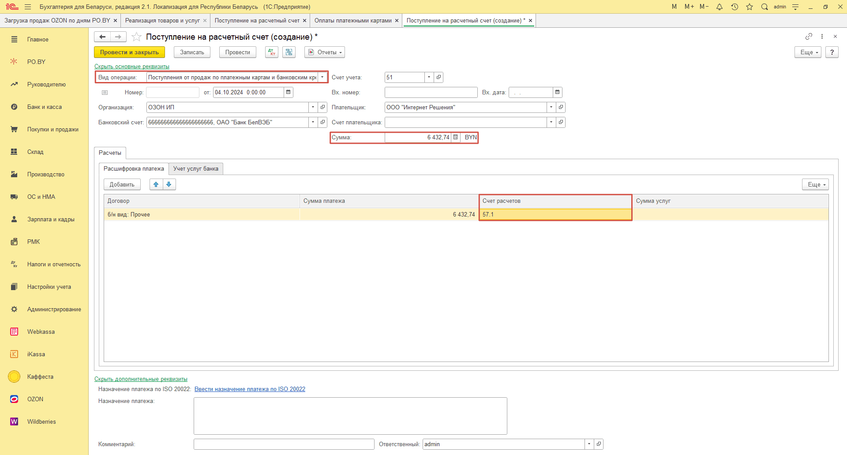
Task: Click Провести и закрыть button
Action: pyautogui.click(x=129, y=52)
